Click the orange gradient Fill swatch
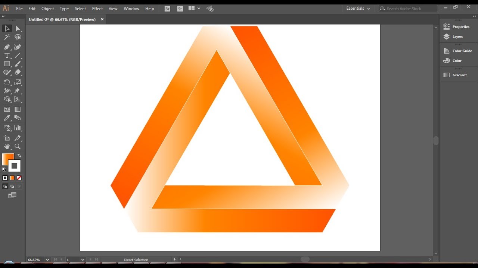Viewport: 478px width, 268px height. [x=8, y=159]
